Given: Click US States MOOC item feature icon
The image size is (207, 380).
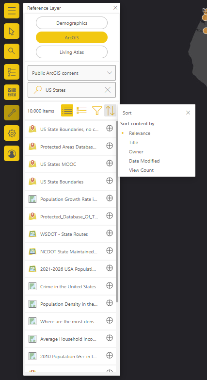Looking at the screenshot, I should click(32, 165).
